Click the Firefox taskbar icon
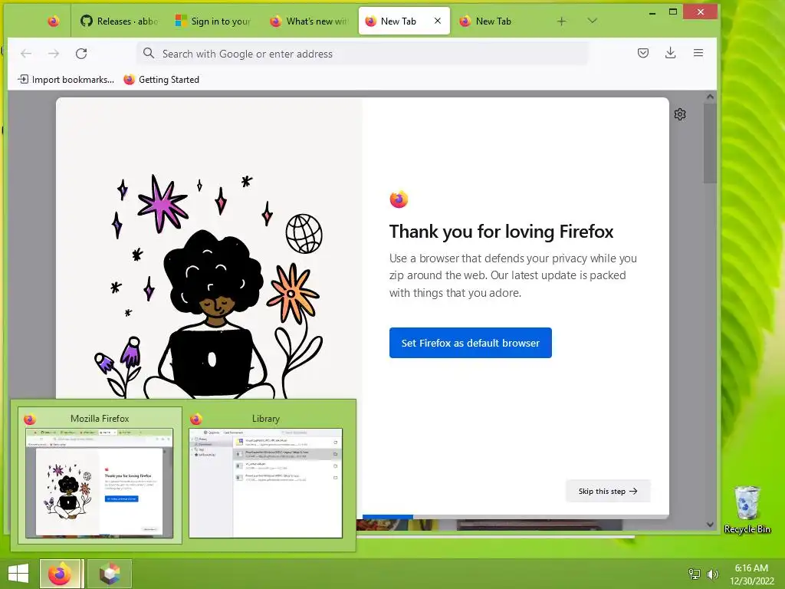Viewport: 785px width, 589px height. pos(61,574)
